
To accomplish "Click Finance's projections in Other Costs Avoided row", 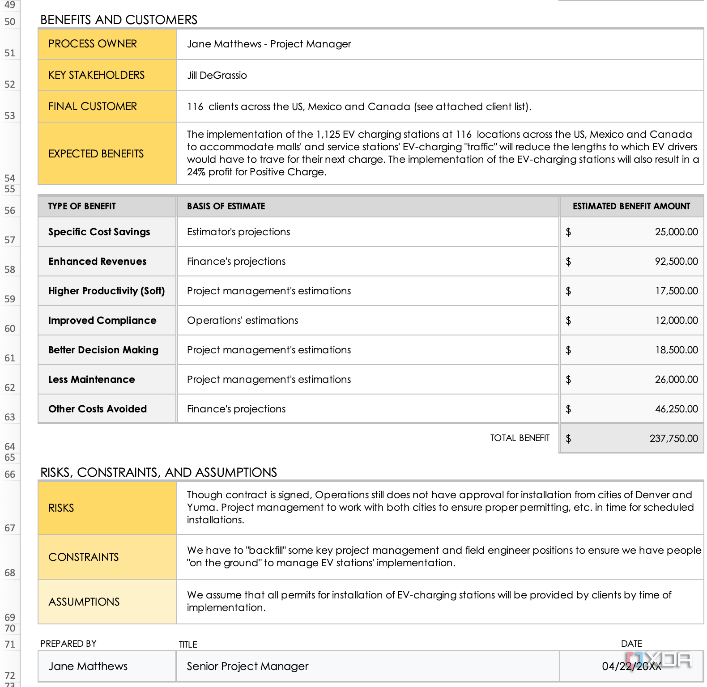I will pos(368,409).
